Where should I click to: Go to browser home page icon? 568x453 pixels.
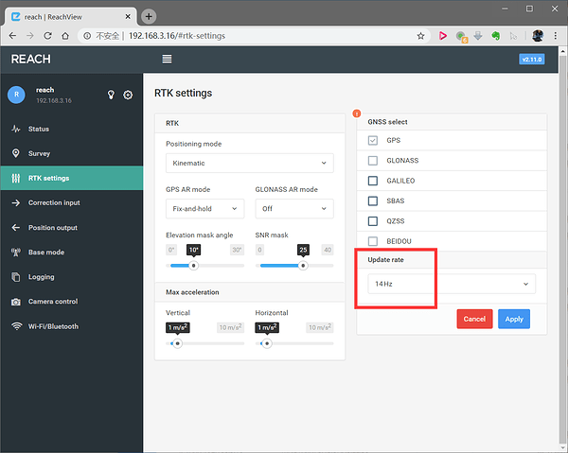[65, 36]
